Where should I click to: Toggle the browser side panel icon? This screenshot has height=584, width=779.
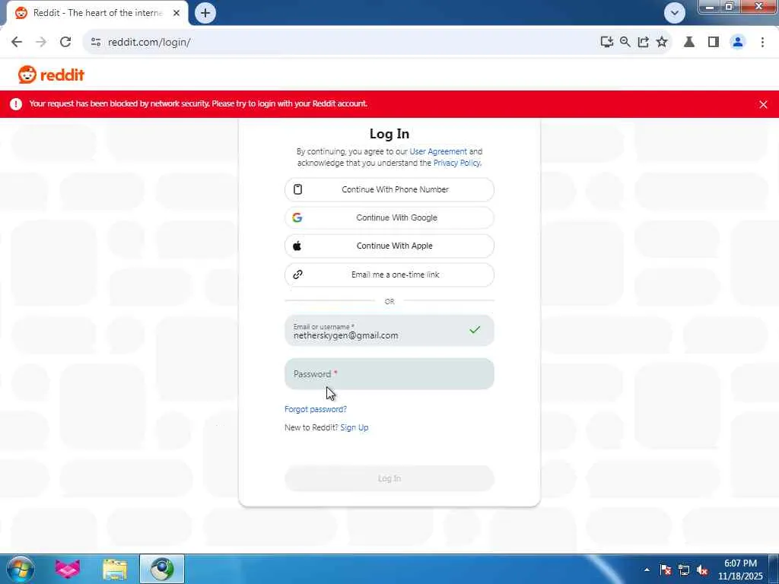click(x=714, y=43)
